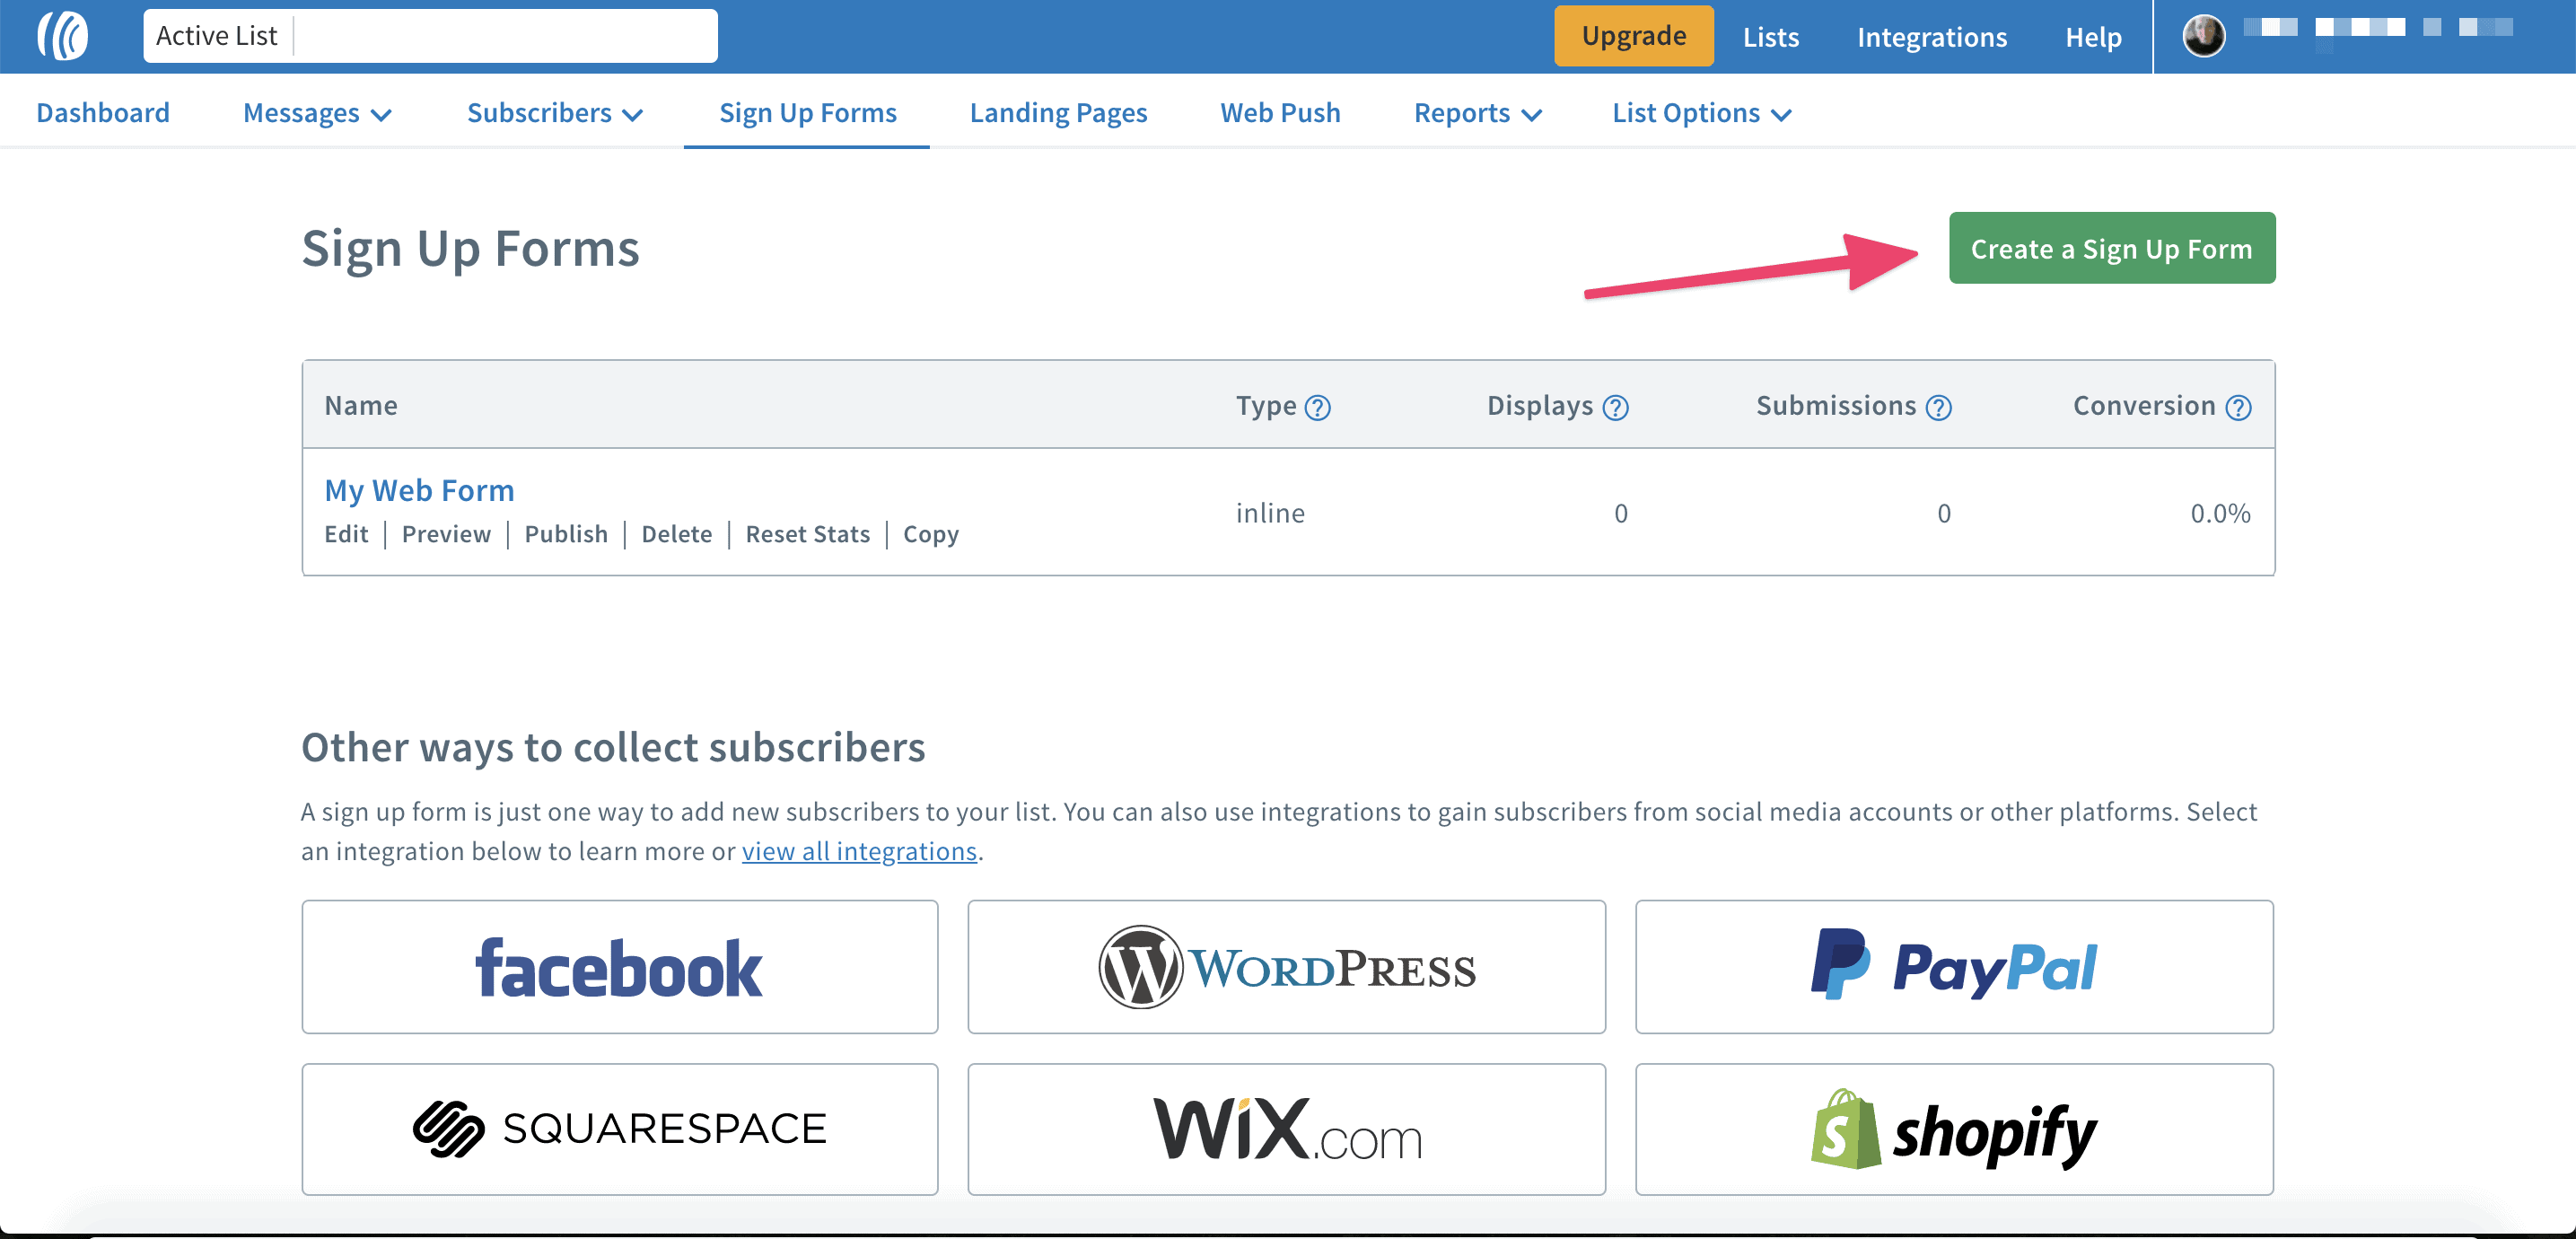This screenshot has height=1239, width=2576.
Task: Select the Wix.com integration card
Action: click(1286, 1129)
